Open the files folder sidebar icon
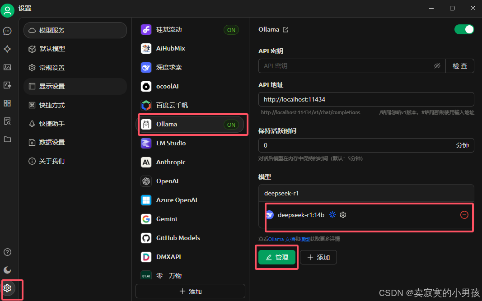Image resolution: width=482 pixels, height=301 pixels. pyautogui.click(x=7, y=139)
